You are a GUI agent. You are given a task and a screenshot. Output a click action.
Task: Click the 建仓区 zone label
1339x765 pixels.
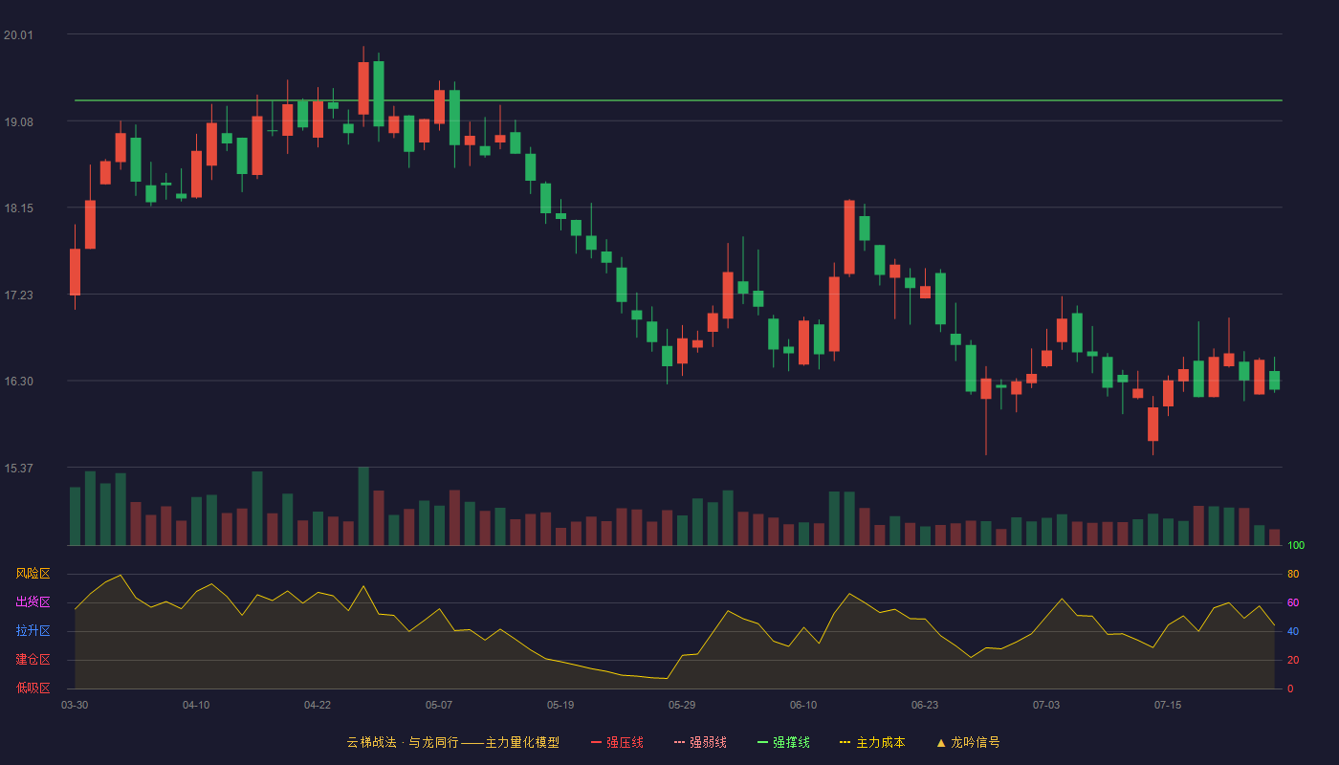[x=33, y=660]
